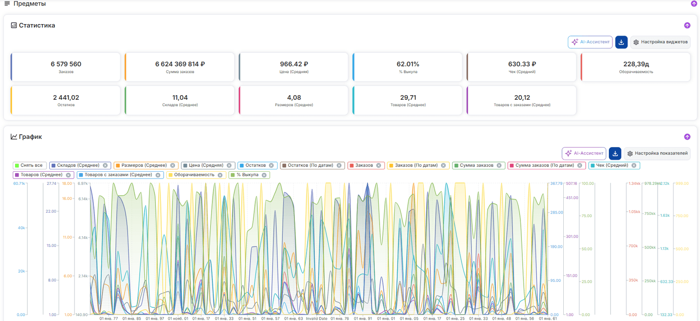This screenshot has height=321, width=700.
Task: Remove the Оборачиваемость legend chip
Action: click(x=220, y=175)
